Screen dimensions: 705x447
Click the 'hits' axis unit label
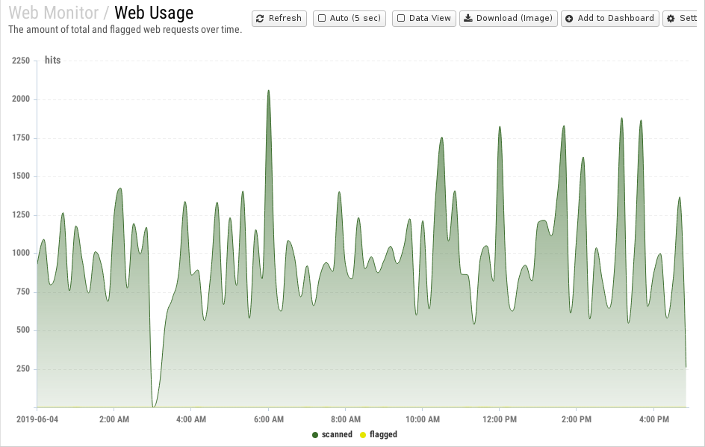click(x=52, y=61)
